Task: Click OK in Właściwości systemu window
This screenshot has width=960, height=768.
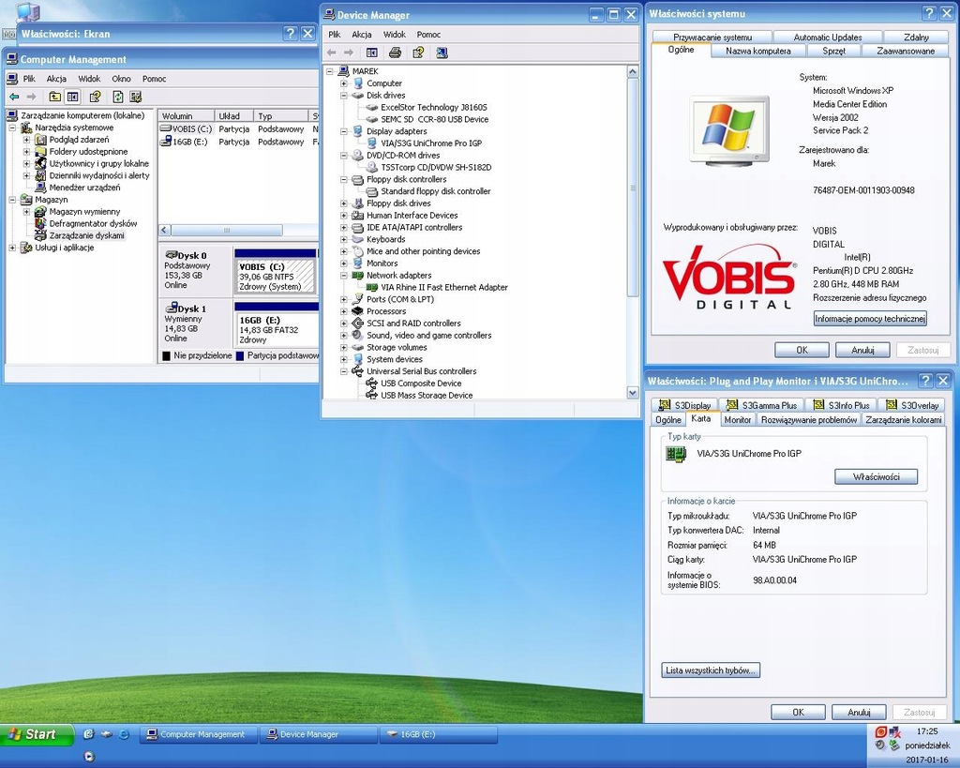Action: point(802,350)
